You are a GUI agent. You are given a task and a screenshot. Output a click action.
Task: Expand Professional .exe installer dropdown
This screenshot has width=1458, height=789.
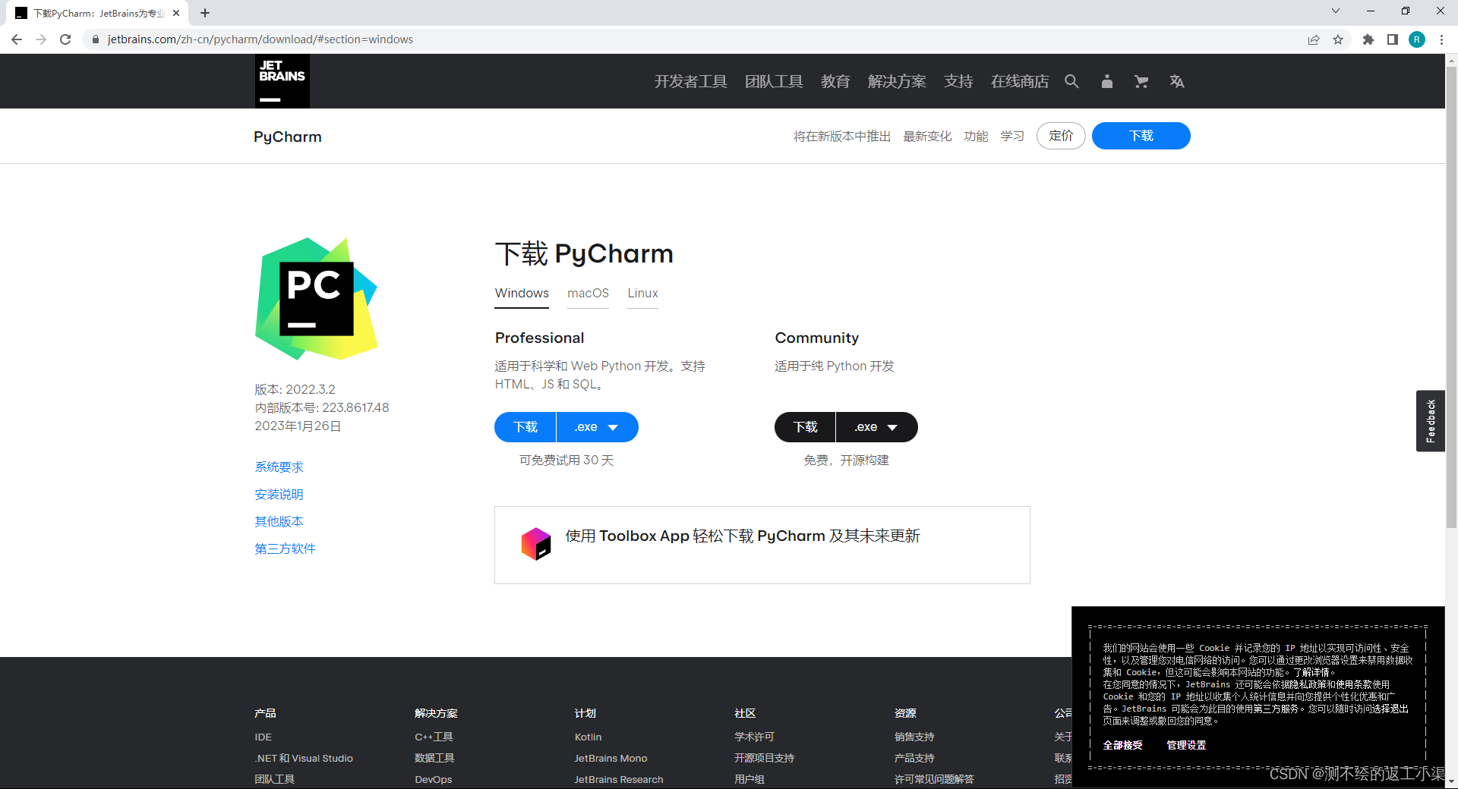click(x=598, y=427)
